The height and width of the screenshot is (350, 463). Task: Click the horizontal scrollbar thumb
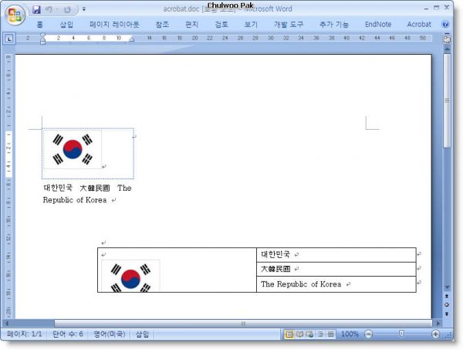[243, 324]
